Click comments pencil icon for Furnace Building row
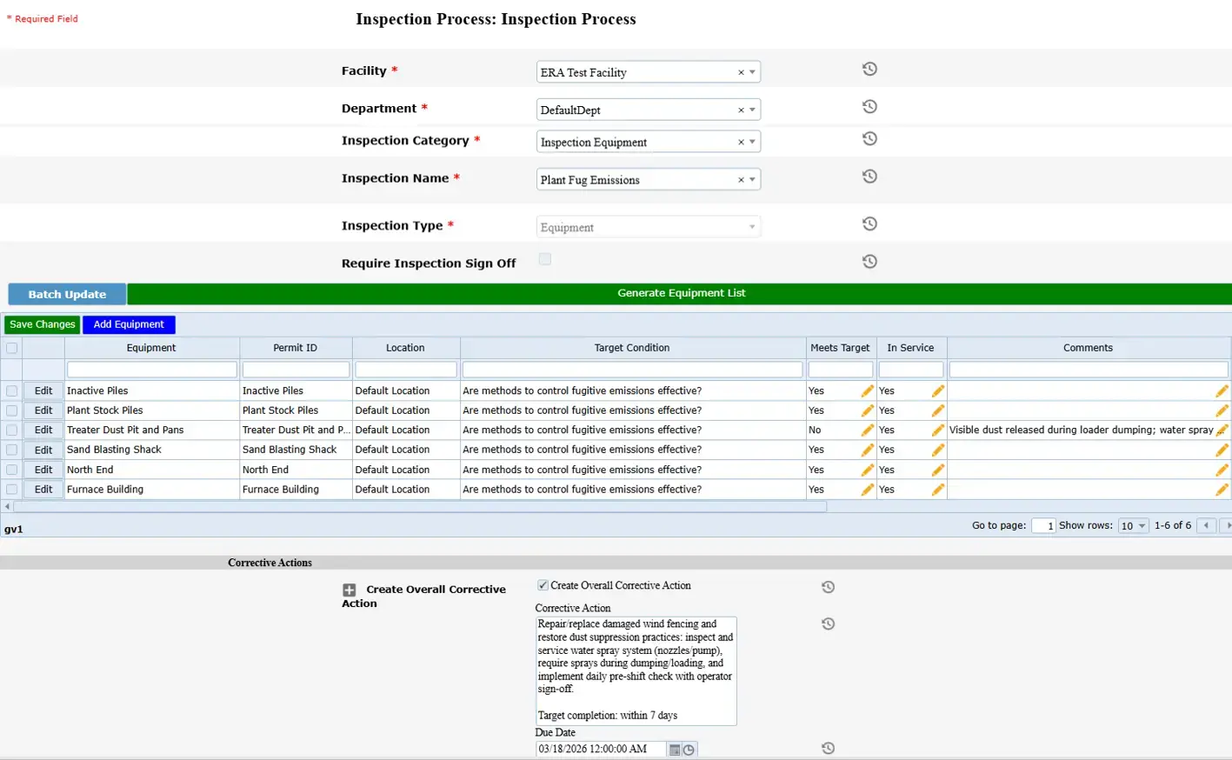 point(1221,490)
